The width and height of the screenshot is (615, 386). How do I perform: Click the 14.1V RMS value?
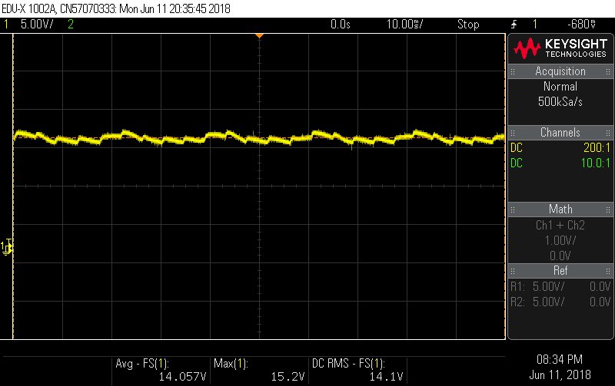pos(386,377)
